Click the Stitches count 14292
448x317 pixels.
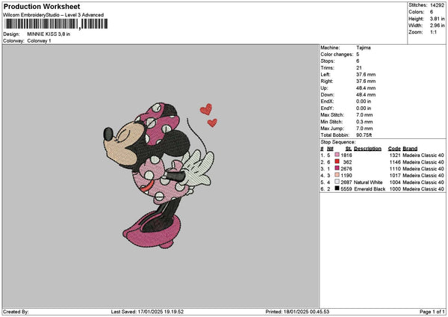pyautogui.click(x=438, y=4)
